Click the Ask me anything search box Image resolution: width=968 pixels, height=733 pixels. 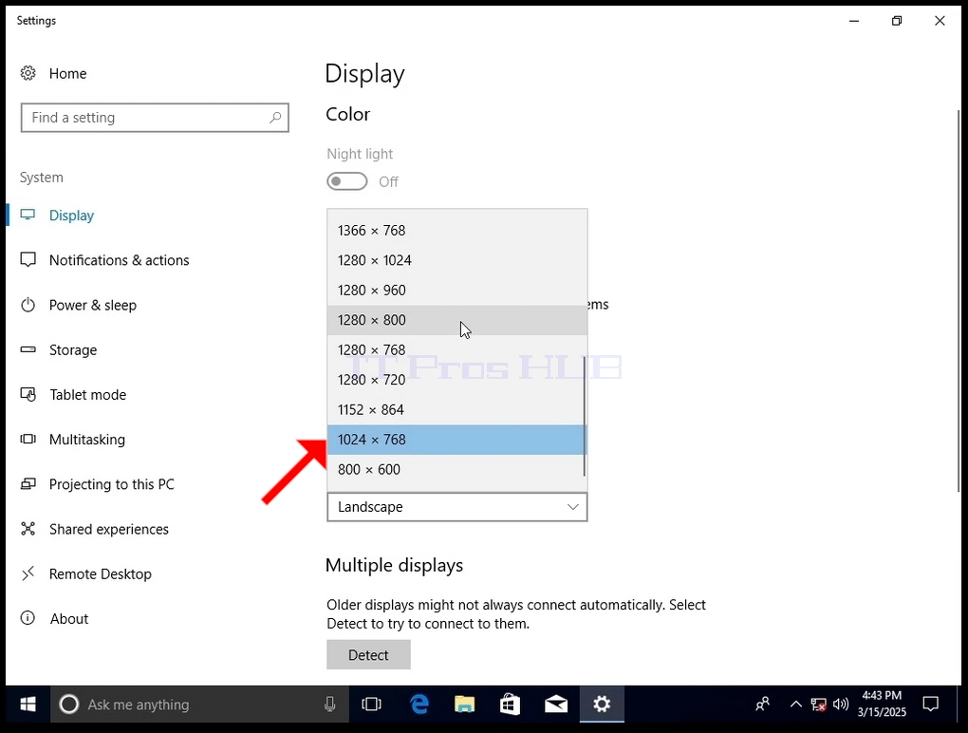pos(200,704)
